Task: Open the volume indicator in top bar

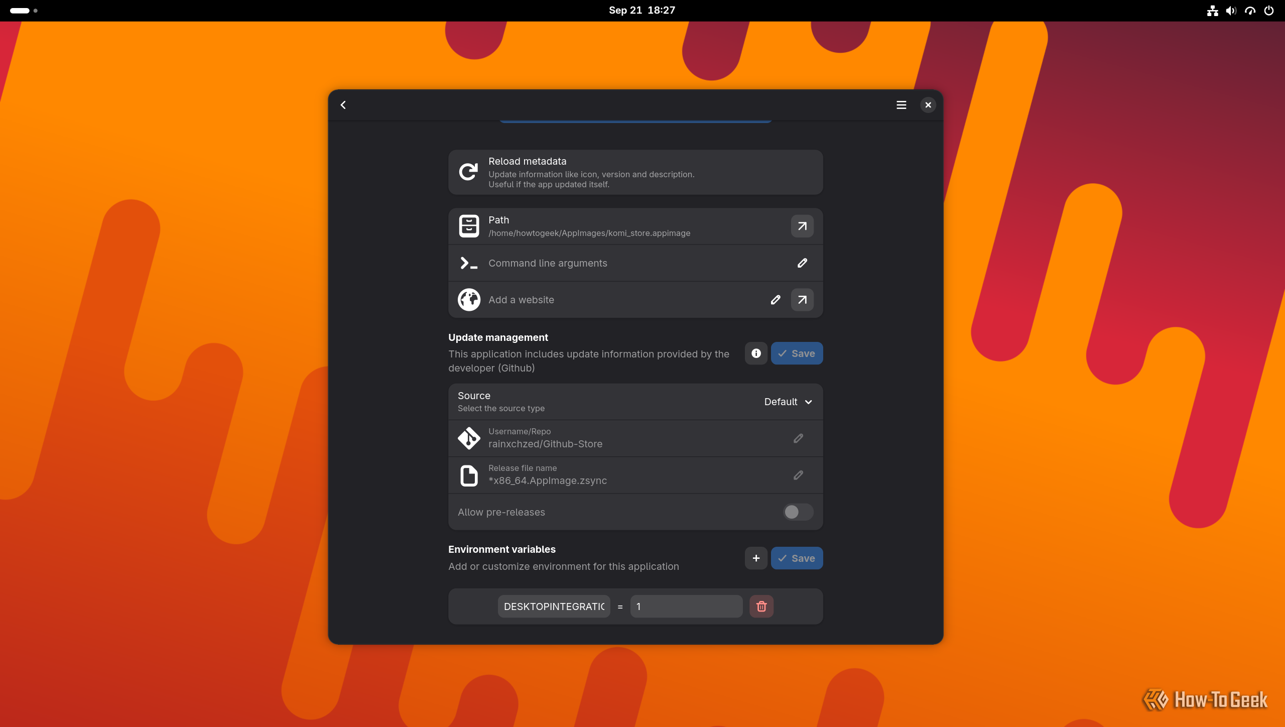Action: coord(1231,11)
